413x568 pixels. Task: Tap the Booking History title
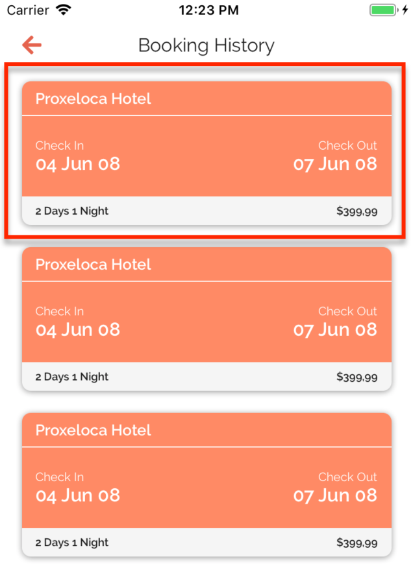coord(206,45)
